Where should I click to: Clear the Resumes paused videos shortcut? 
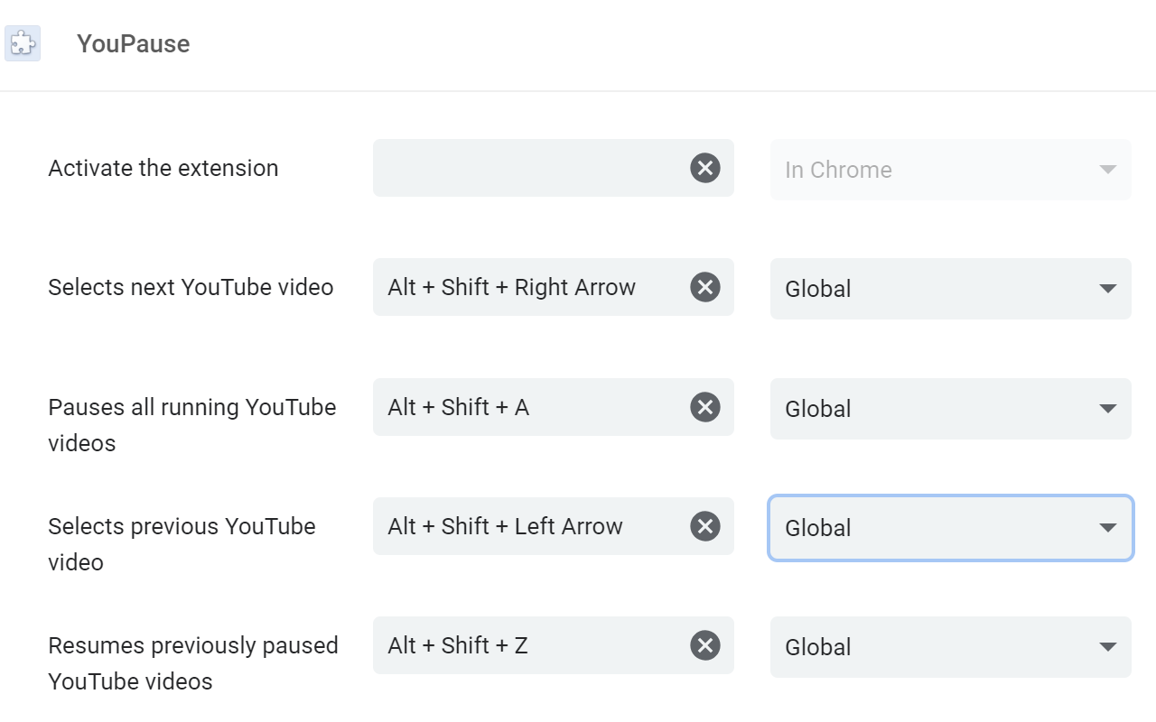point(704,645)
